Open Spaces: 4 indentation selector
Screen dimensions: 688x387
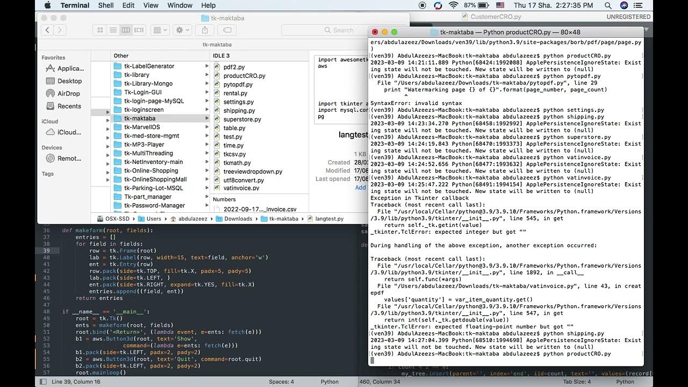click(x=282, y=382)
